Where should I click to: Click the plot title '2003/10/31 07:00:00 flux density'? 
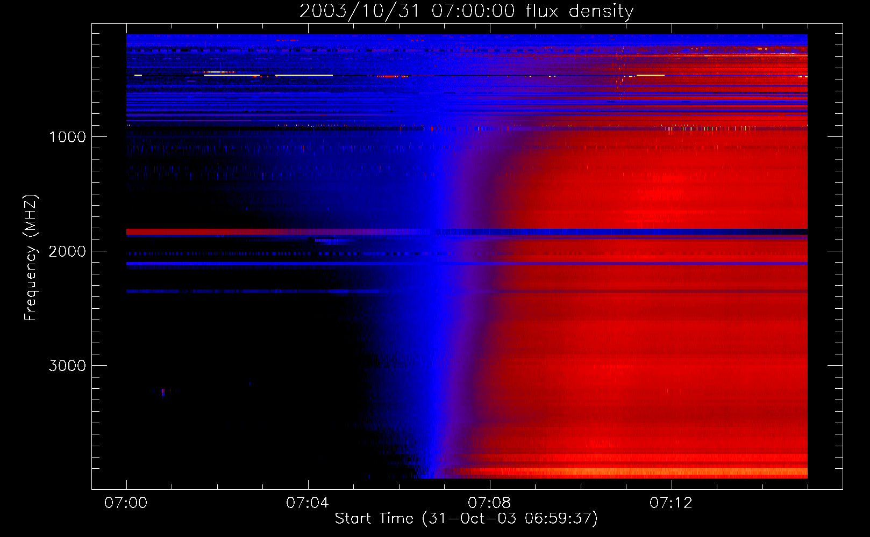pyautogui.click(x=466, y=11)
